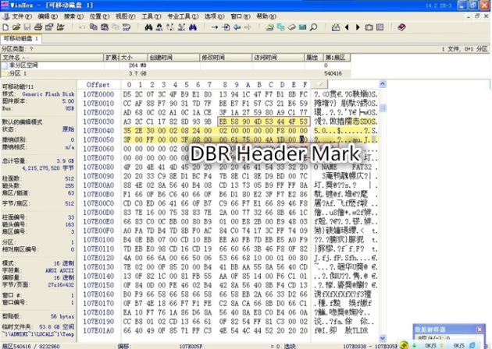This screenshot has width=492, height=349.
Task: Click the Open file folder icon
Action: coord(17,26)
